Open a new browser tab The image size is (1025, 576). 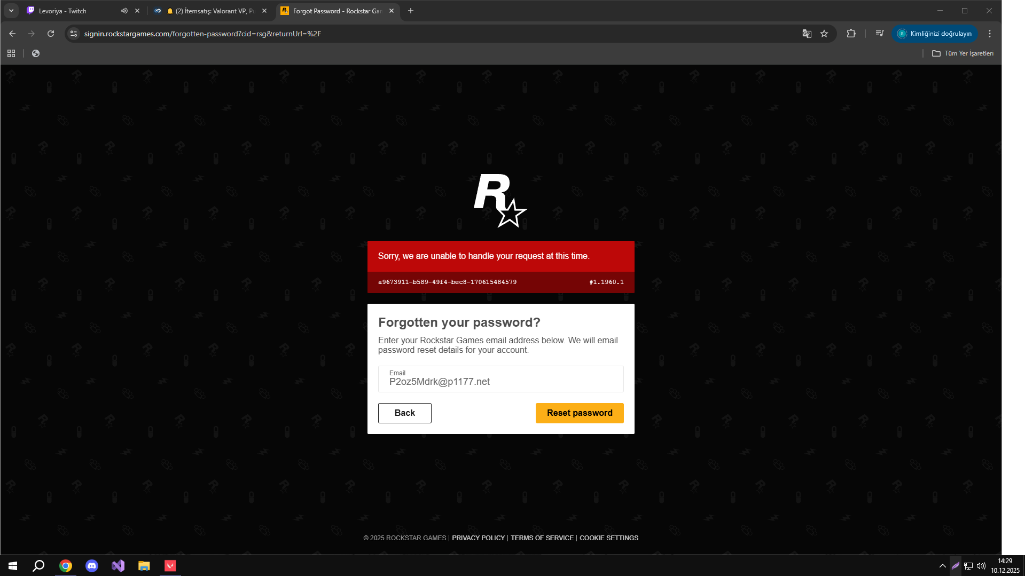click(411, 11)
